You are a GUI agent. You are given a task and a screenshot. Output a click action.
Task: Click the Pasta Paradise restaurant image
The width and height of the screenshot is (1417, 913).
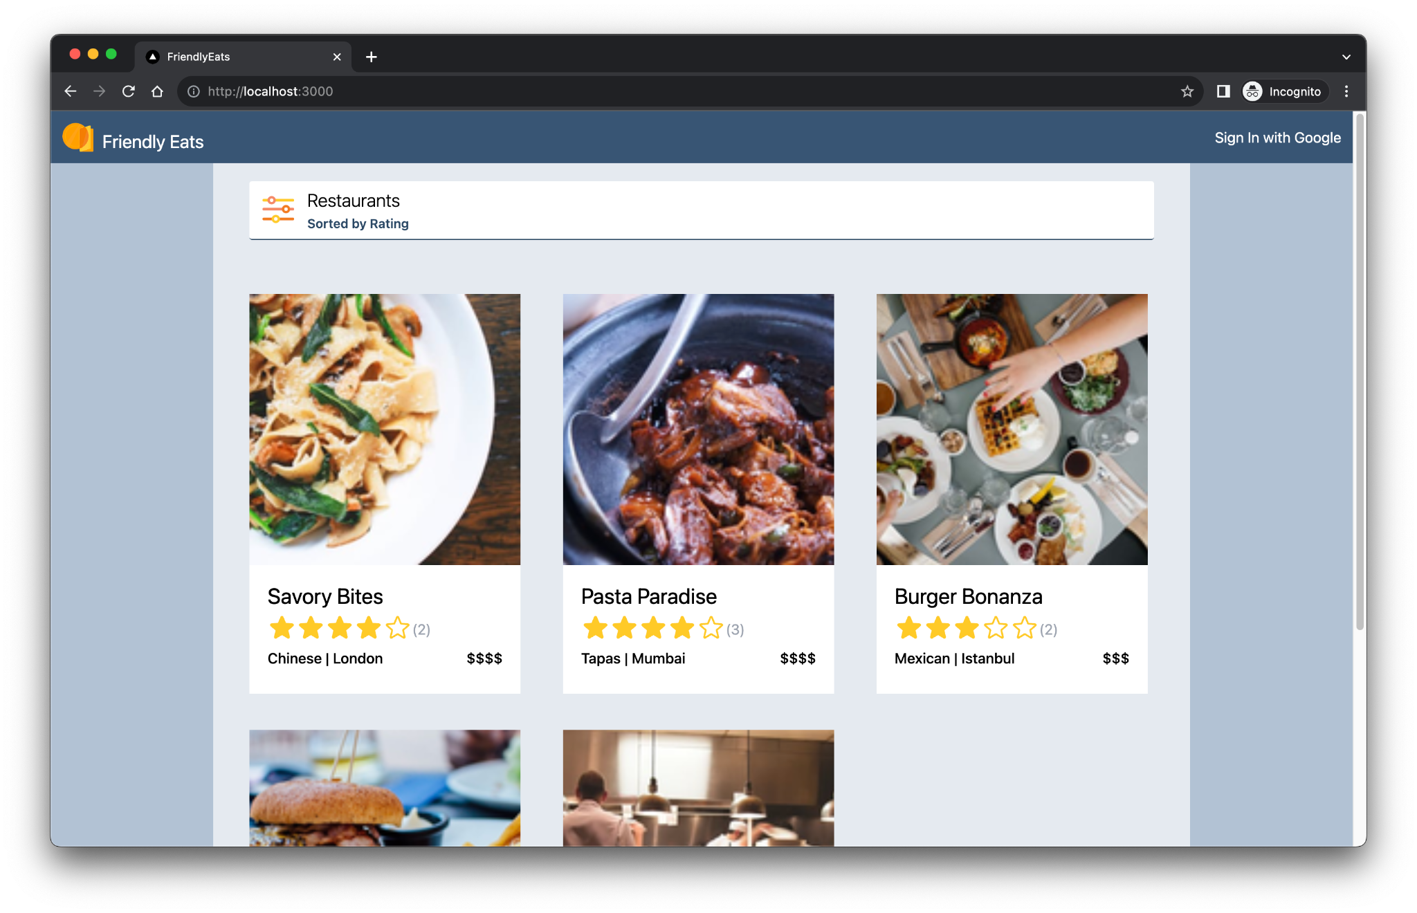click(697, 429)
